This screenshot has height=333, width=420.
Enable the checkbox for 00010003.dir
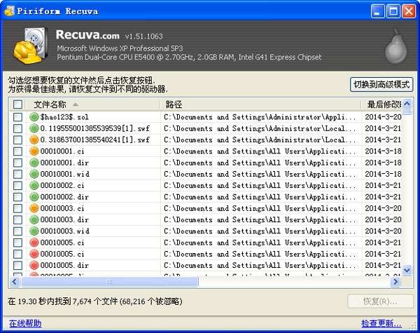coord(17,219)
